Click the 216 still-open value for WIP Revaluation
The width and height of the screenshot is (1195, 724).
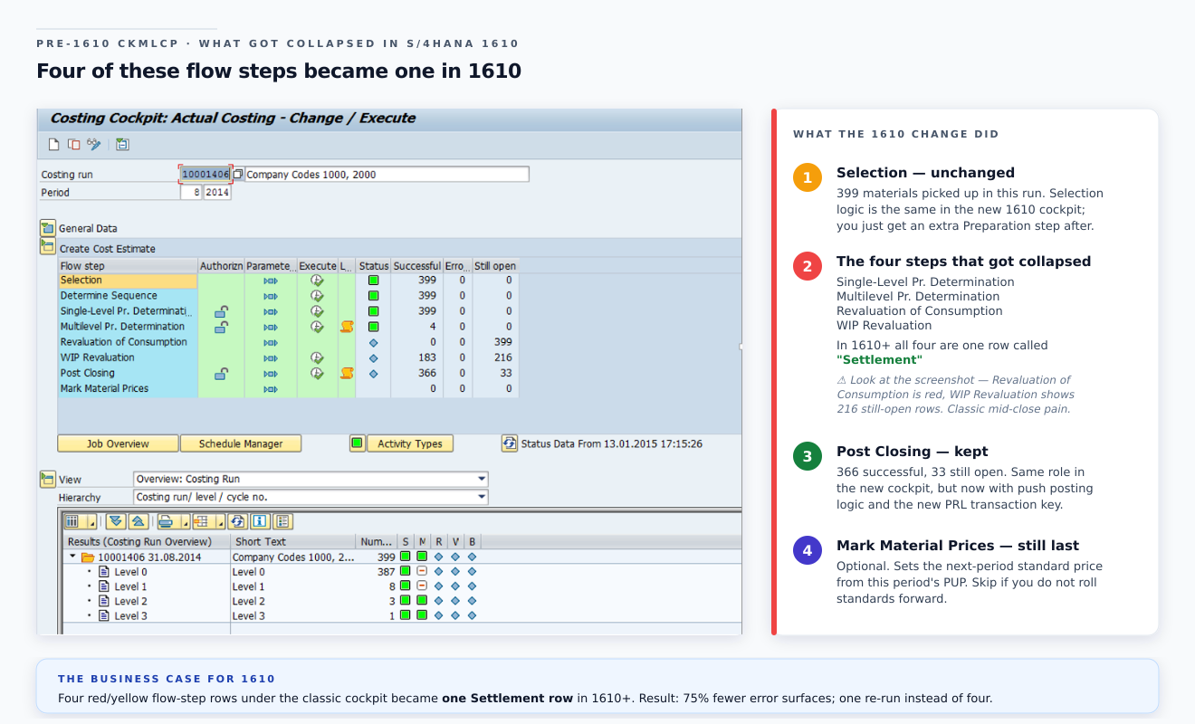point(502,357)
